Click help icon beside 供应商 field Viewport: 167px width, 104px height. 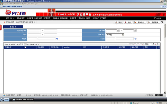(x=57, y=39)
